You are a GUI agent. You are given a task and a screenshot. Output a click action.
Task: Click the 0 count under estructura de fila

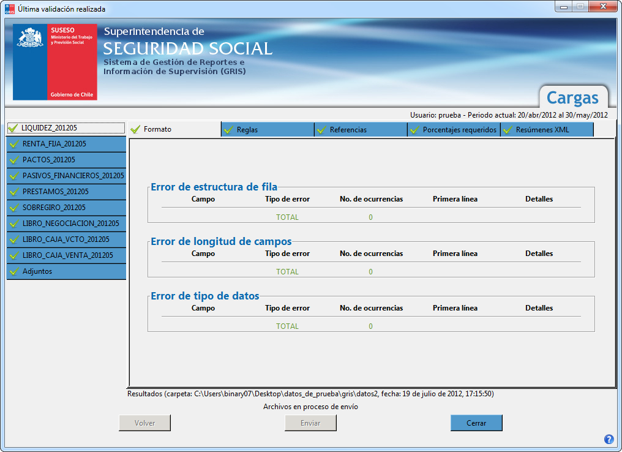coord(371,217)
